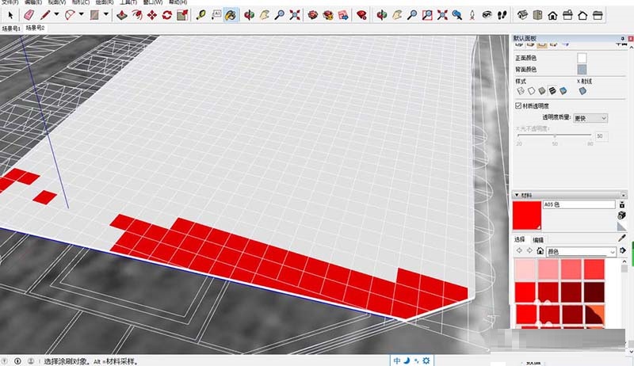This screenshot has width=634, height=366.
Task: Switch to scene tab 场景号1
Action: click(x=11, y=29)
